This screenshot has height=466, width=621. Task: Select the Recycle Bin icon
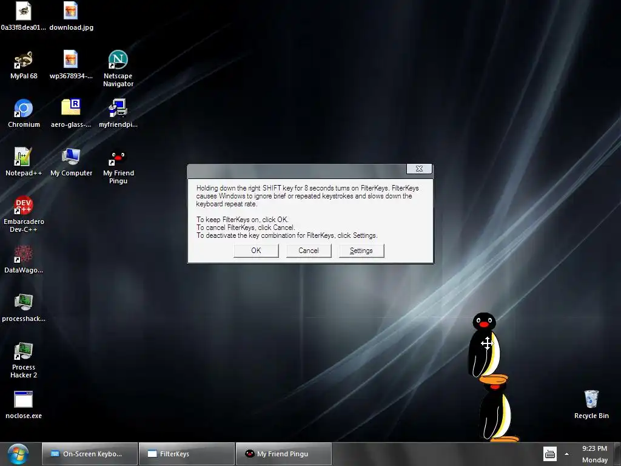pos(591,399)
